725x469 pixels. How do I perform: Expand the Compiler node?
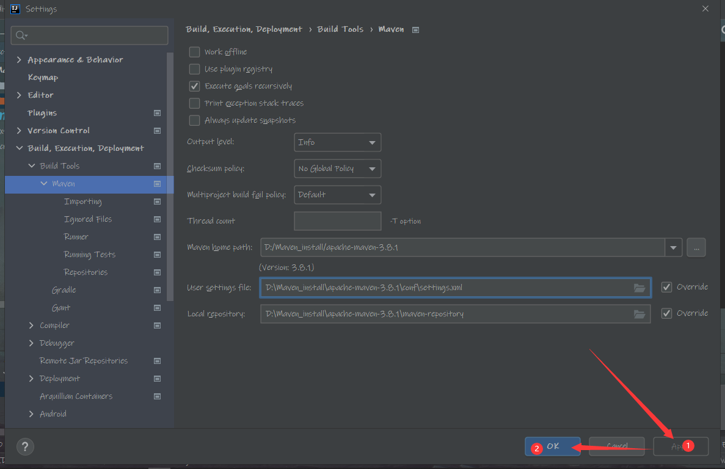(x=31, y=325)
